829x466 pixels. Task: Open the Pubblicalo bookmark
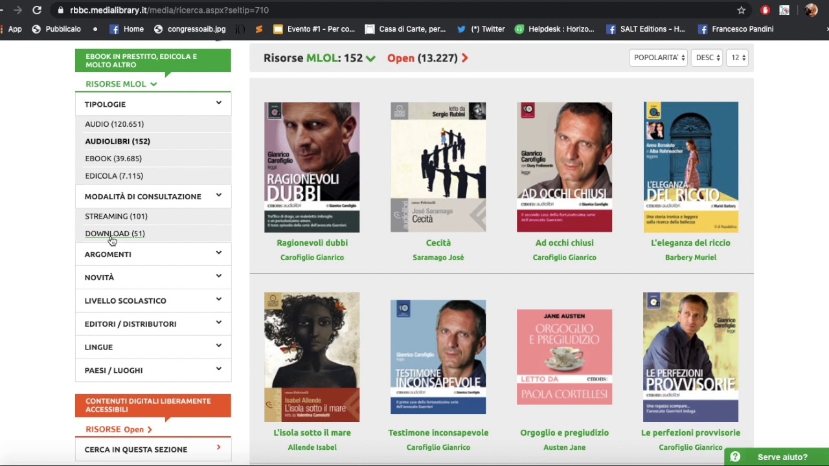click(56, 29)
